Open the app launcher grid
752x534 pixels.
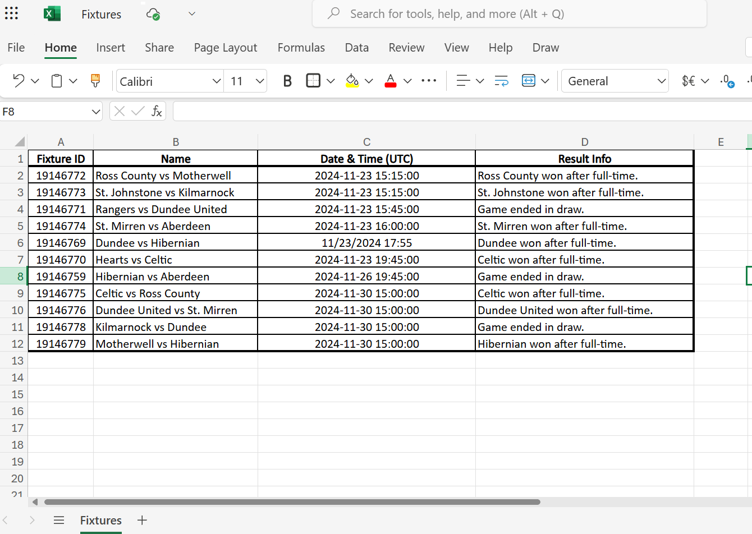coord(11,13)
